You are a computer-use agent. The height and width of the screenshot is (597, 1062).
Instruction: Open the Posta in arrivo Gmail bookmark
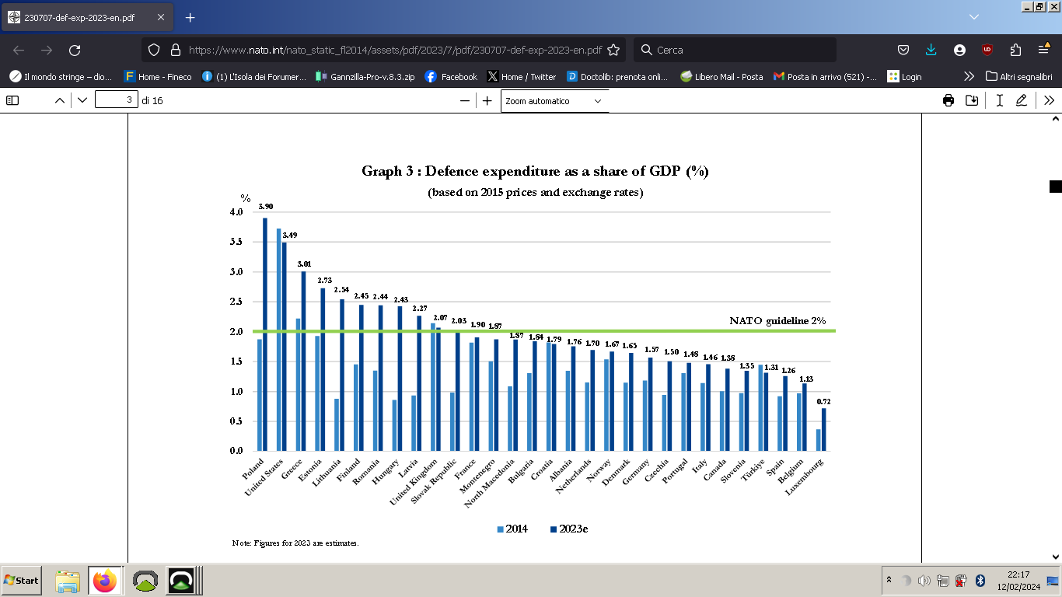826,76
